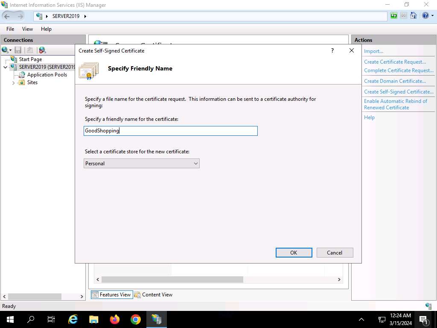Open the certificate store dropdown showing Personal
This screenshot has width=437, height=328.
click(142, 164)
